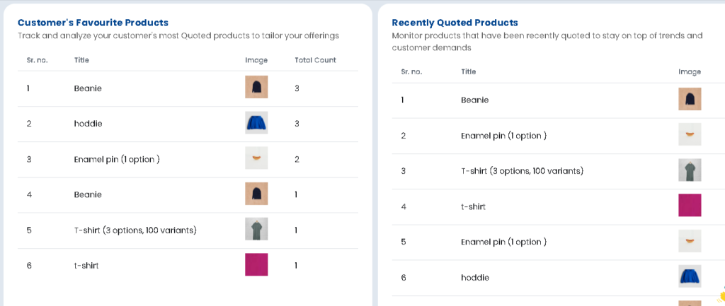
Task: Select Enamel pin thumbnail in Favourite Products
Action: pos(256,158)
